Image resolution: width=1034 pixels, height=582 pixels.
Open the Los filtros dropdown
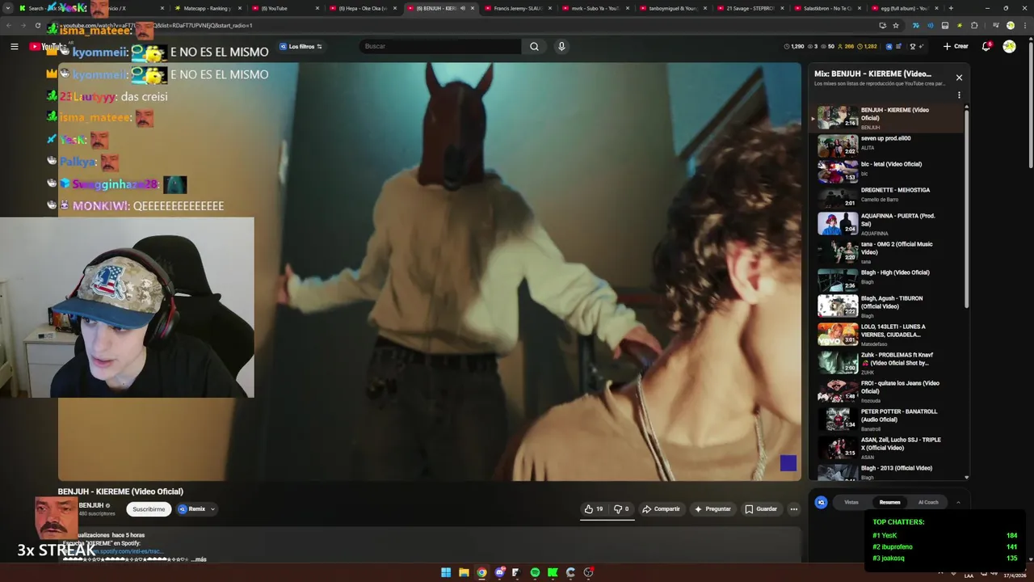point(301,46)
